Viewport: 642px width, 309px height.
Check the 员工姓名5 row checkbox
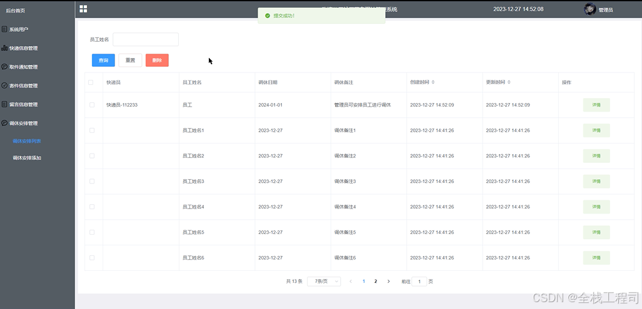tap(92, 232)
